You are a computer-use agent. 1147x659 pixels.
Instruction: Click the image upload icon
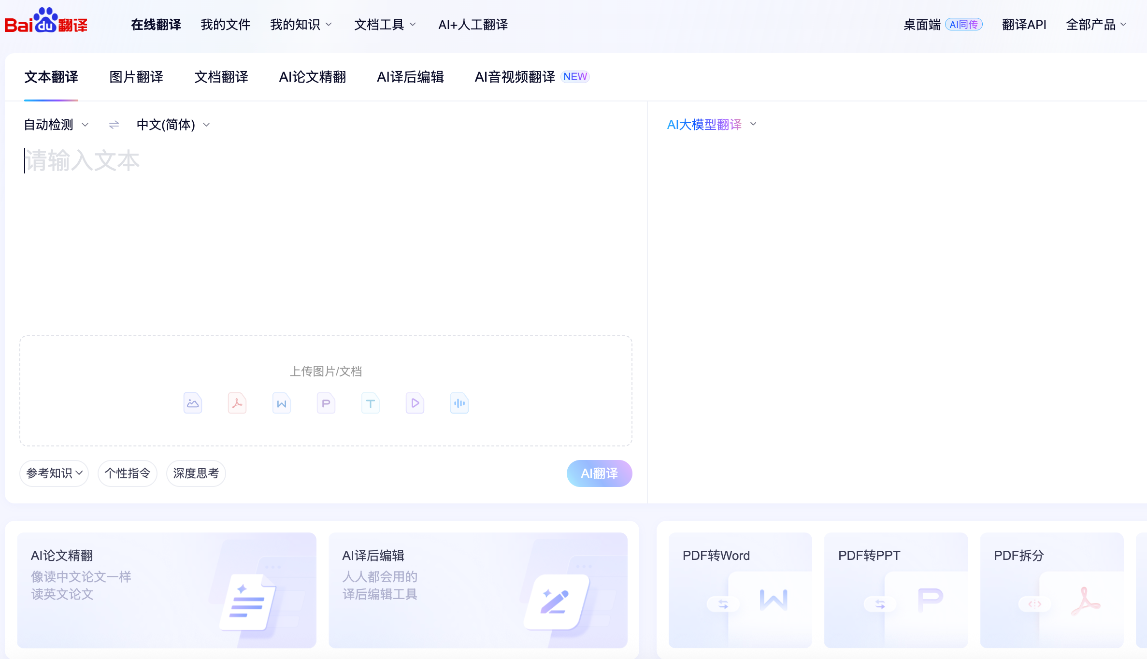(x=192, y=402)
